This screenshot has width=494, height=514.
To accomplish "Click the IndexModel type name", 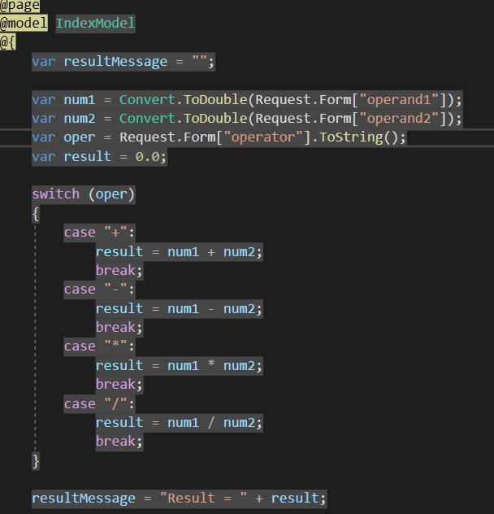I will pos(96,24).
